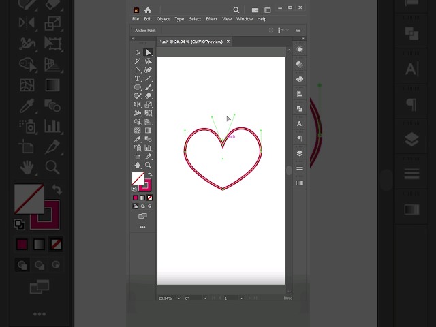
Task: Select the Column Graph tool
Action: 149,148
